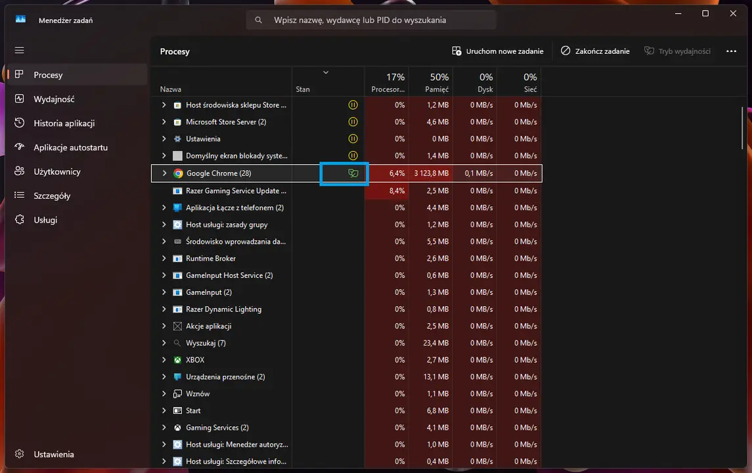
Task: Switch to Użytkownicy page
Action: point(77,171)
